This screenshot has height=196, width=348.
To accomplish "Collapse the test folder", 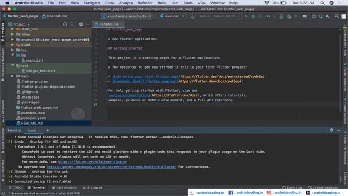I will tap(13, 65).
